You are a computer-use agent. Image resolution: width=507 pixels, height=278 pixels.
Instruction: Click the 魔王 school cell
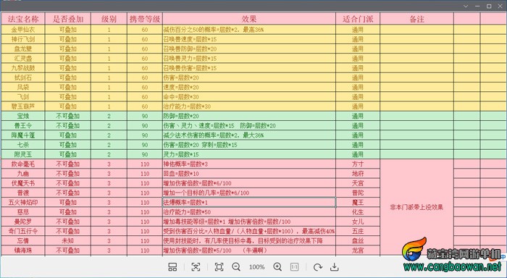(358, 203)
